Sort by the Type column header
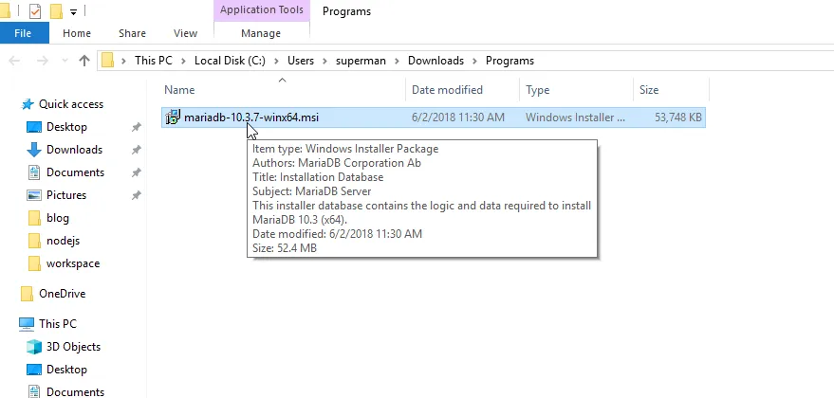This screenshot has width=834, height=398. click(x=576, y=90)
